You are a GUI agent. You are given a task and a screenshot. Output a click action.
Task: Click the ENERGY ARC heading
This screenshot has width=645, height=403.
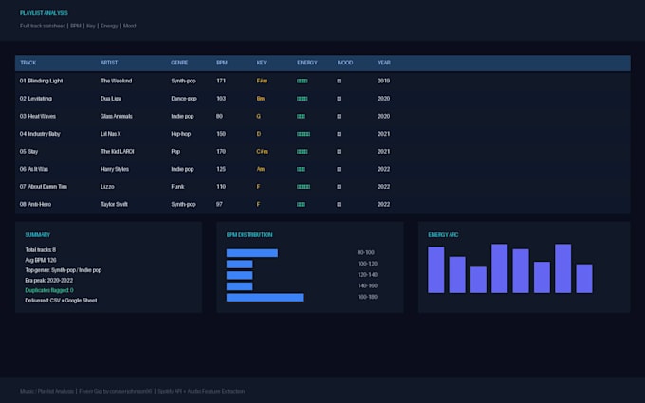[x=443, y=235]
